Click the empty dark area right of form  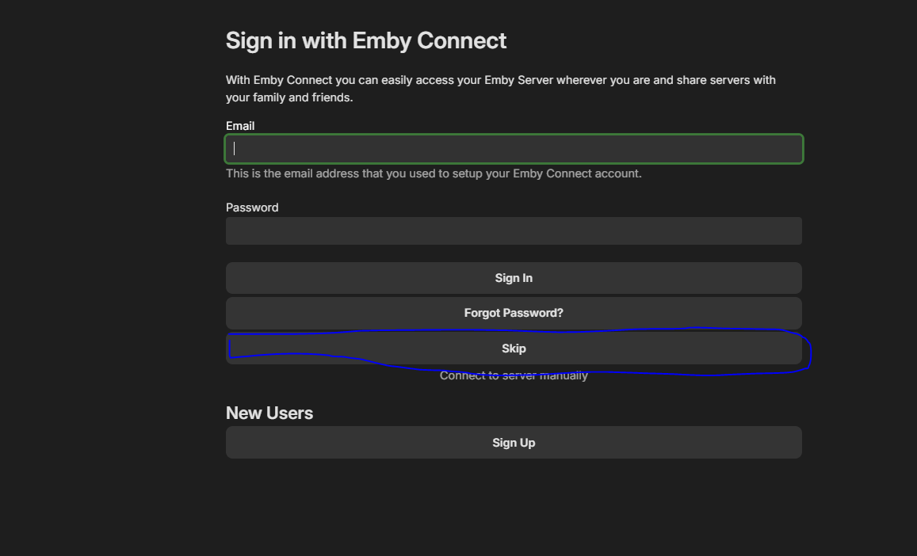pos(864,238)
